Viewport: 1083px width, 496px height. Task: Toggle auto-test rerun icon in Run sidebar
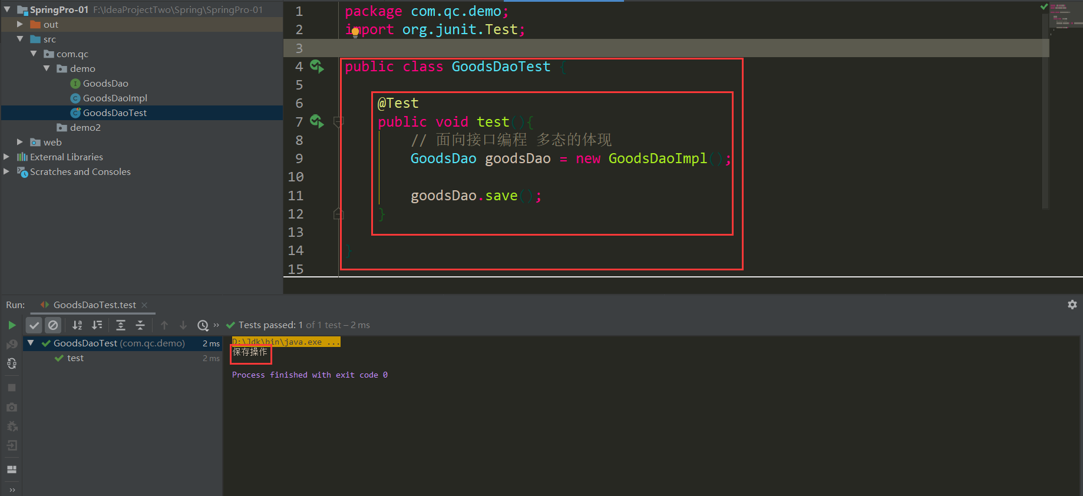pos(12,363)
